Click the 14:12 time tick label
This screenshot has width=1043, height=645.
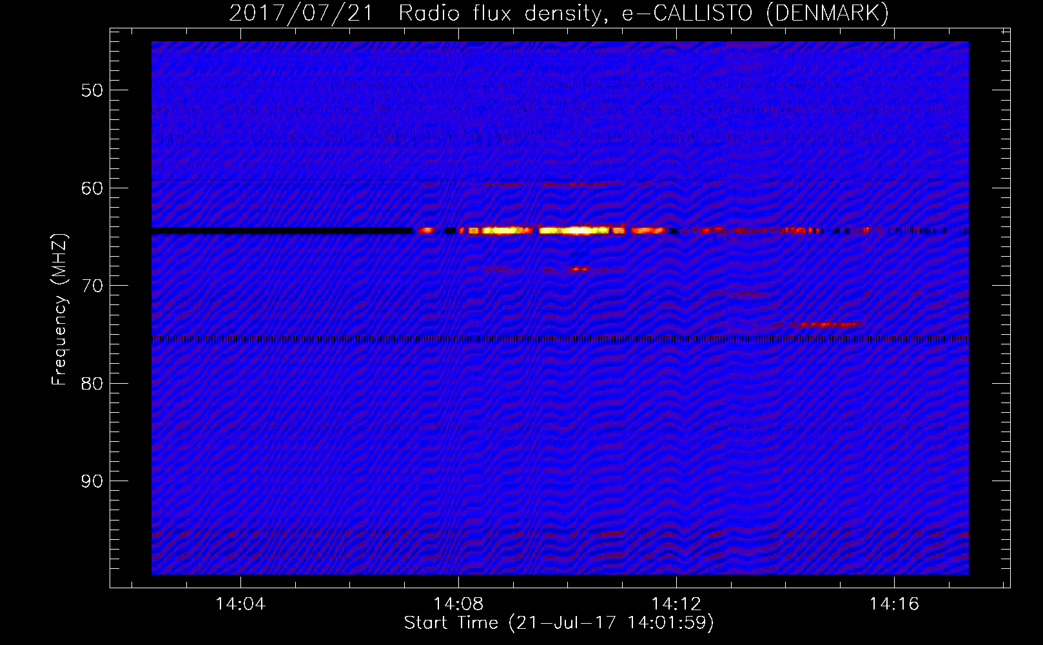(x=676, y=604)
